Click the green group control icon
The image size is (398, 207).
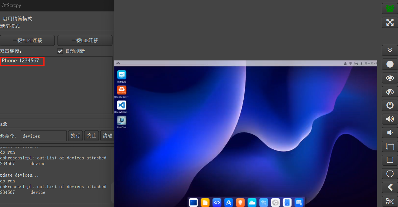(390, 8)
